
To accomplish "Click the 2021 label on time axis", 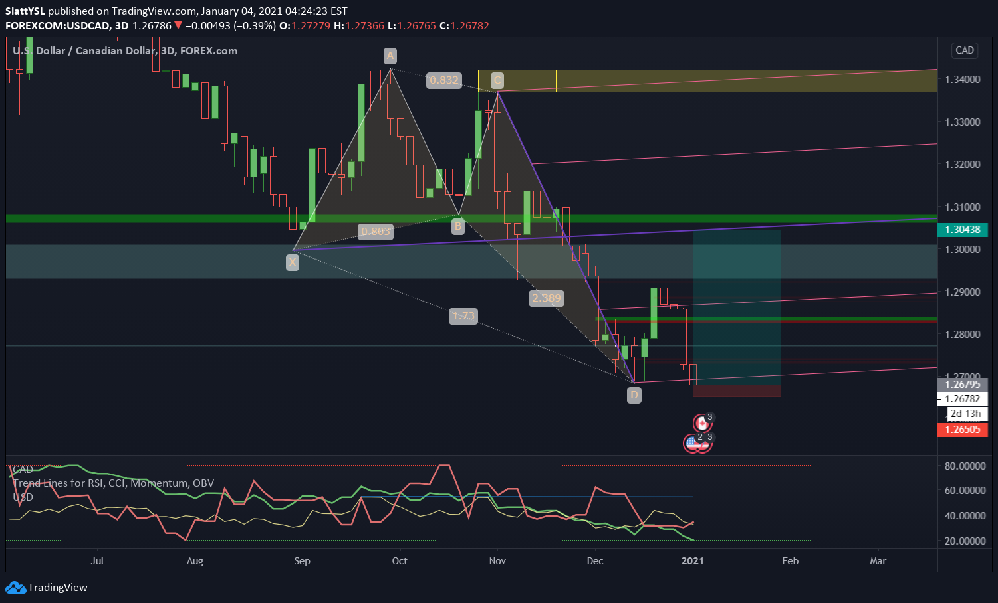I will click(693, 560).
